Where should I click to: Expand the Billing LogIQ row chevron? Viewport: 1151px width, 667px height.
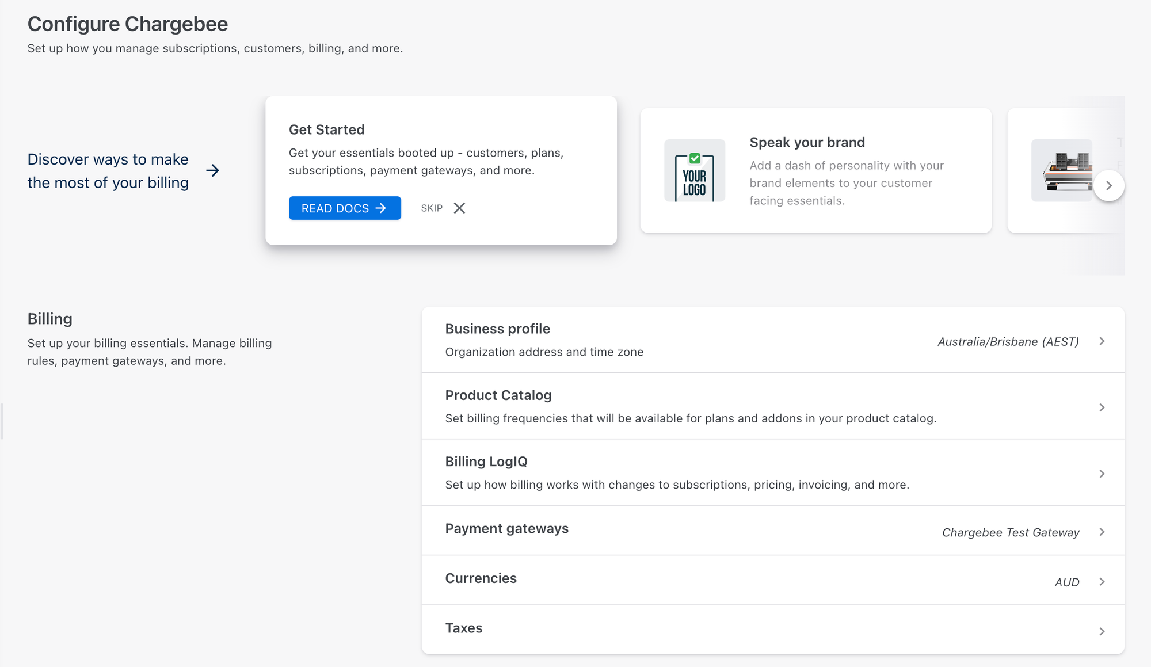pos(1102,474)
